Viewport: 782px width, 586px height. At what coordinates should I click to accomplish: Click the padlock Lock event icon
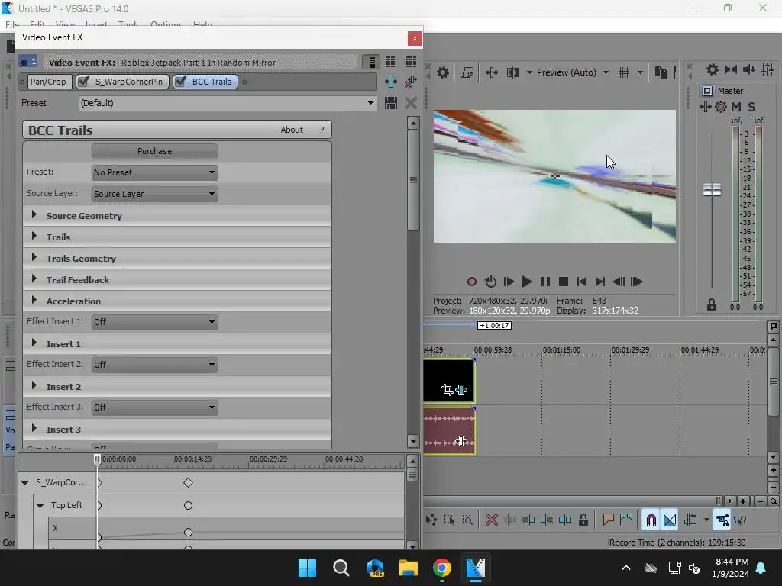(x=583, y=520)
